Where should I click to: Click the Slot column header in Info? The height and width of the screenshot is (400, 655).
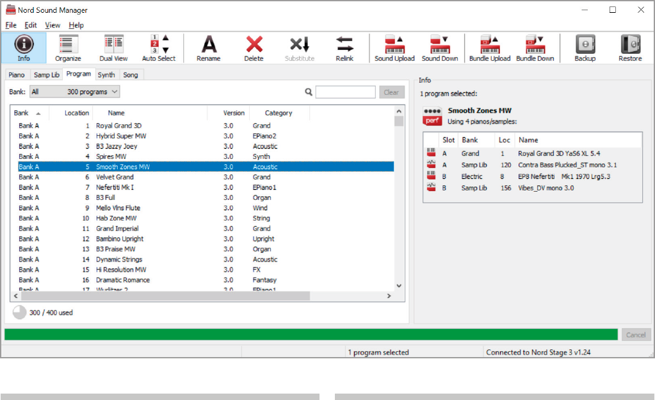point(448,140)
